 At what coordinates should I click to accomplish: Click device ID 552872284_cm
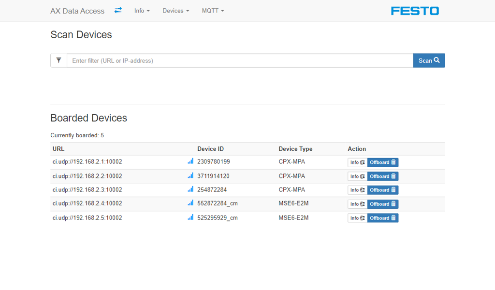coord(218,203)
